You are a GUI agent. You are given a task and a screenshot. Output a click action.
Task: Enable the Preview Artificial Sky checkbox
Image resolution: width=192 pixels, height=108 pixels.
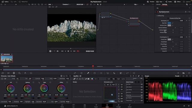click(168, 18)
